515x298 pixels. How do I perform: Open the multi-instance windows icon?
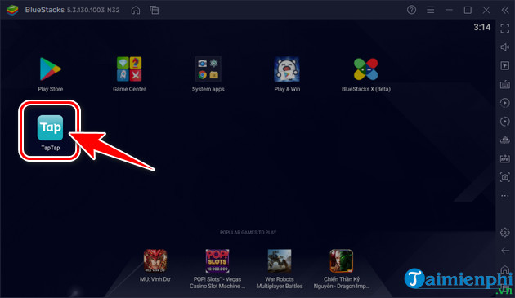point(154,10)
